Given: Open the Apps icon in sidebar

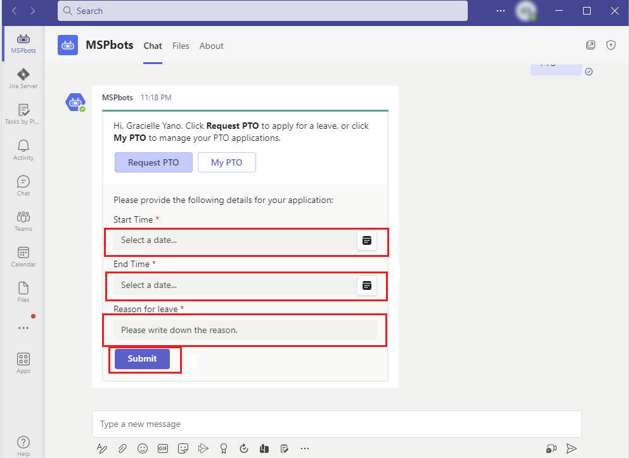Looking at the screenshot, I should click(23, 363).
